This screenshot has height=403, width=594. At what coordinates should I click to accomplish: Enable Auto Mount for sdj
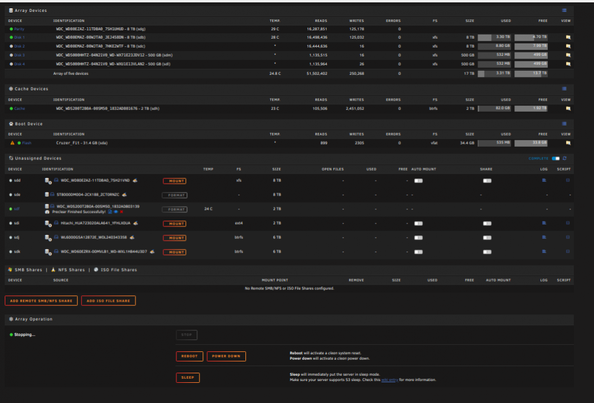(418, 238)
